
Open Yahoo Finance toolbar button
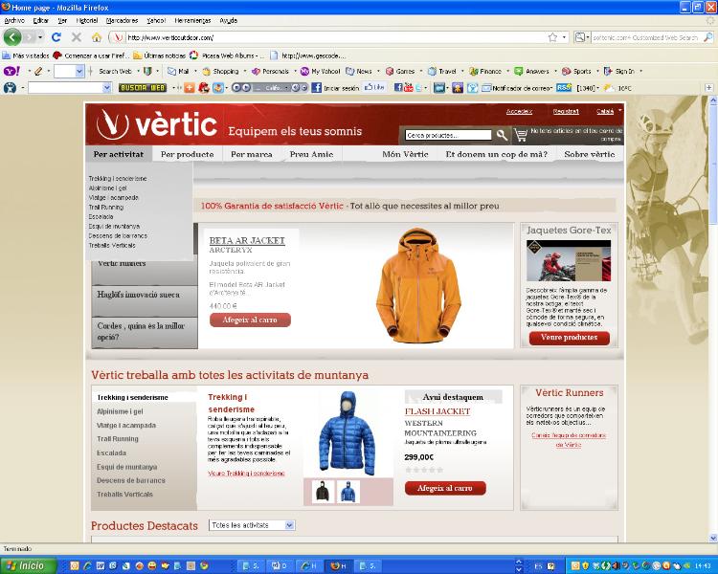[x=485, y=71]
